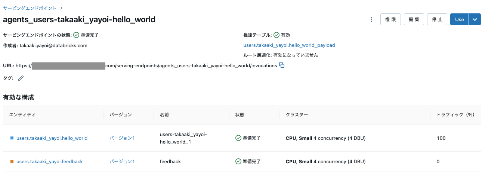Image resolution: width=482 pixels, height=177 pixels.
Task: Stop the endpoint with 停止 button
Action: click(437, 19)
